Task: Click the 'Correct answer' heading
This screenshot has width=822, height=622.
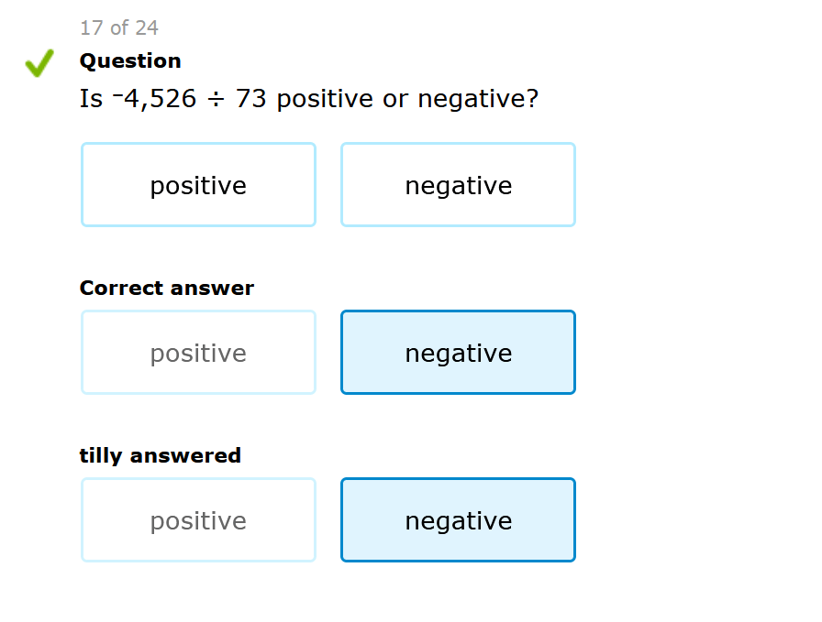Action: tap(167, 288)
